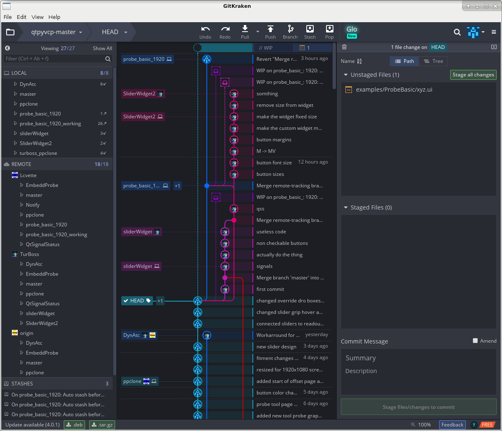Select commit 'make the widget fixed size'

(287, 117)
